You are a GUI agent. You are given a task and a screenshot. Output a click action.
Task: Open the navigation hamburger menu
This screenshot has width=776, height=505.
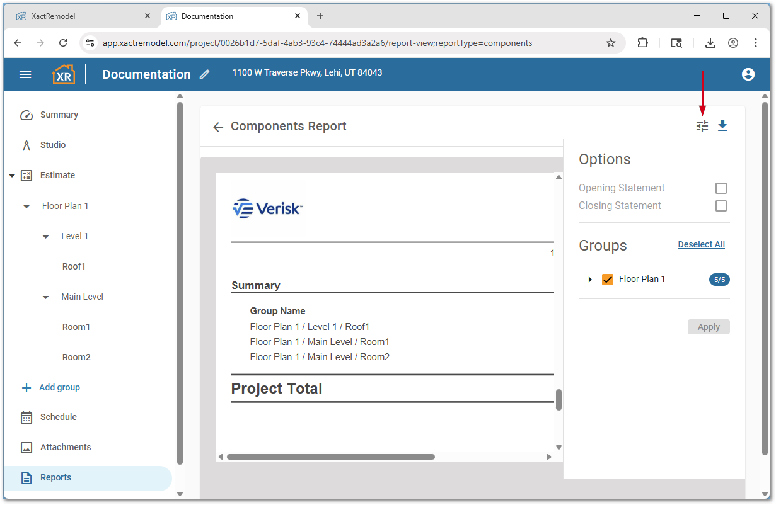[25, 74]
